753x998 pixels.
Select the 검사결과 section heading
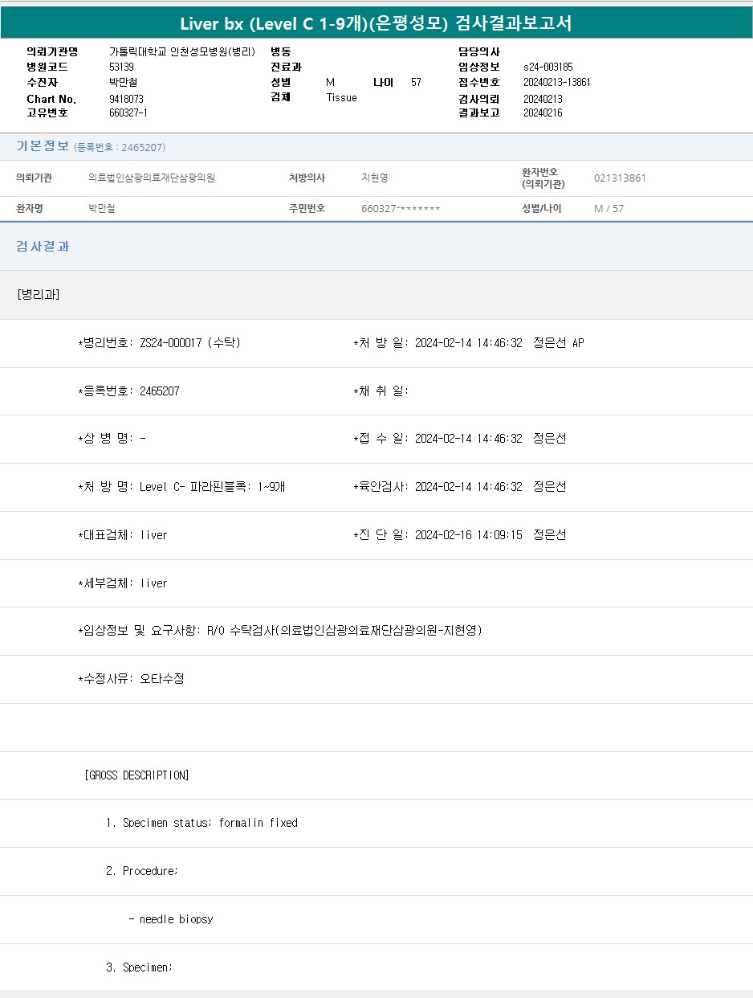tap(43, 247)
